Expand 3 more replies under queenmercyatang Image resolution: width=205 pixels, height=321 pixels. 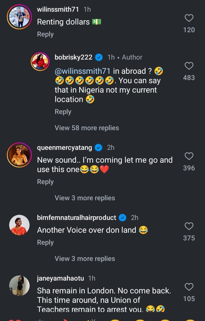(x=85, y=198)
